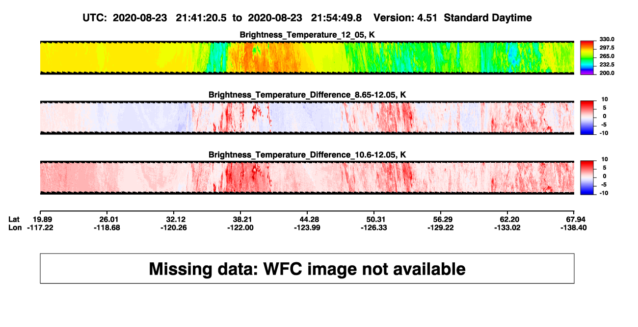Click the 'Lon' axis label
The height and width of the screenshot is (327, 638).
click(x=15, y=227)
